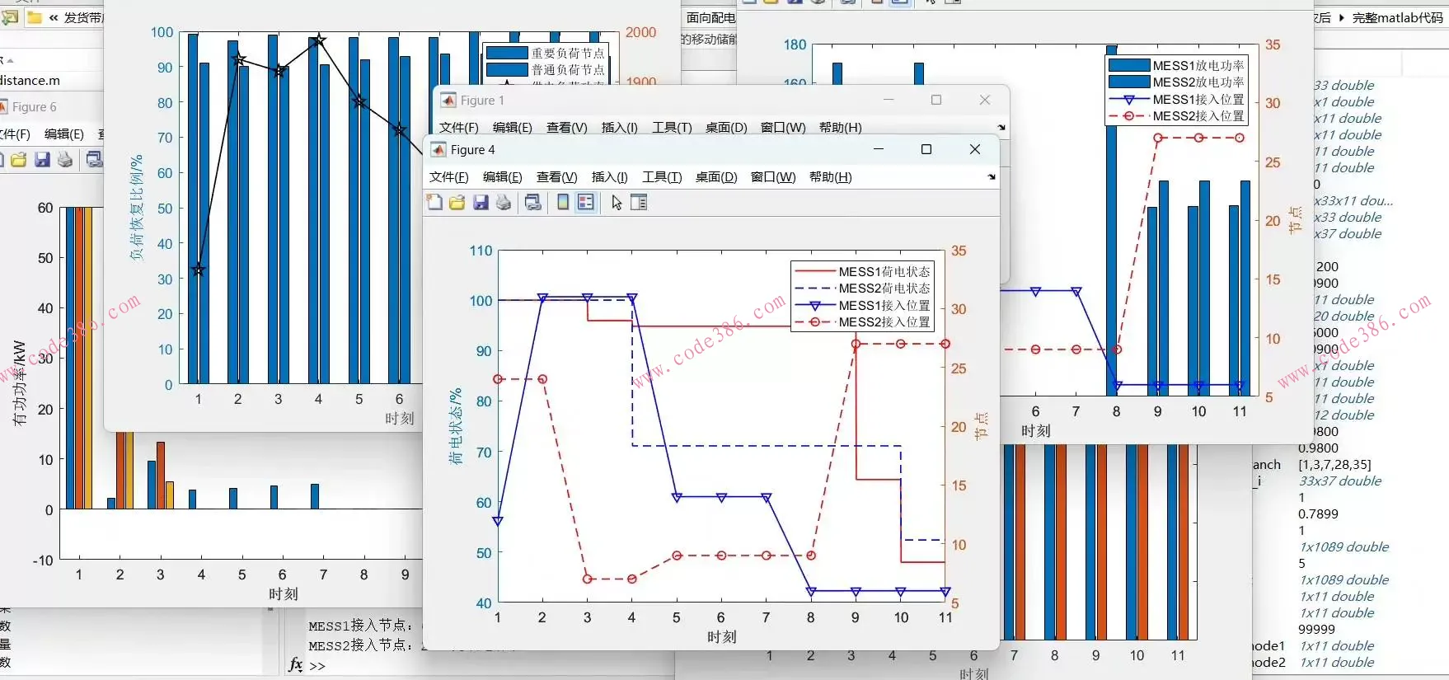Open the 工具(T) menu in Figure 1
The image size is (1449, 680).
click(x=672, y=128)
